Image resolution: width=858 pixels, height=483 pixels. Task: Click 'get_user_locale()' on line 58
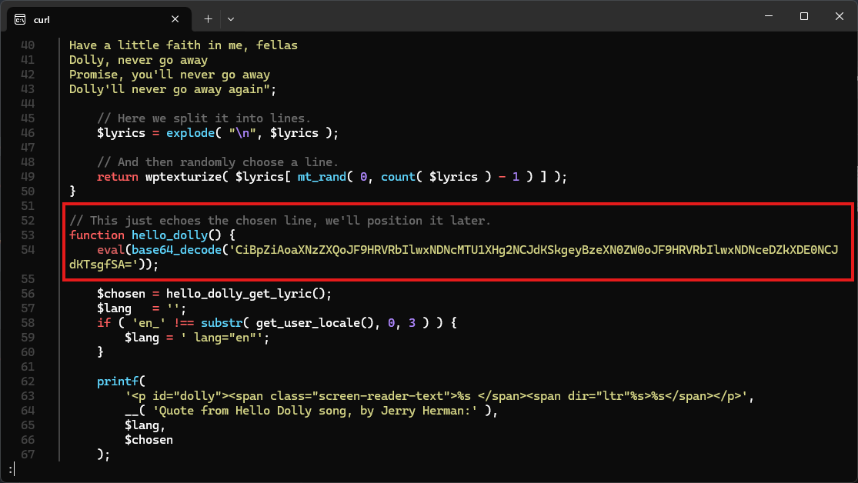pos(315,323)
